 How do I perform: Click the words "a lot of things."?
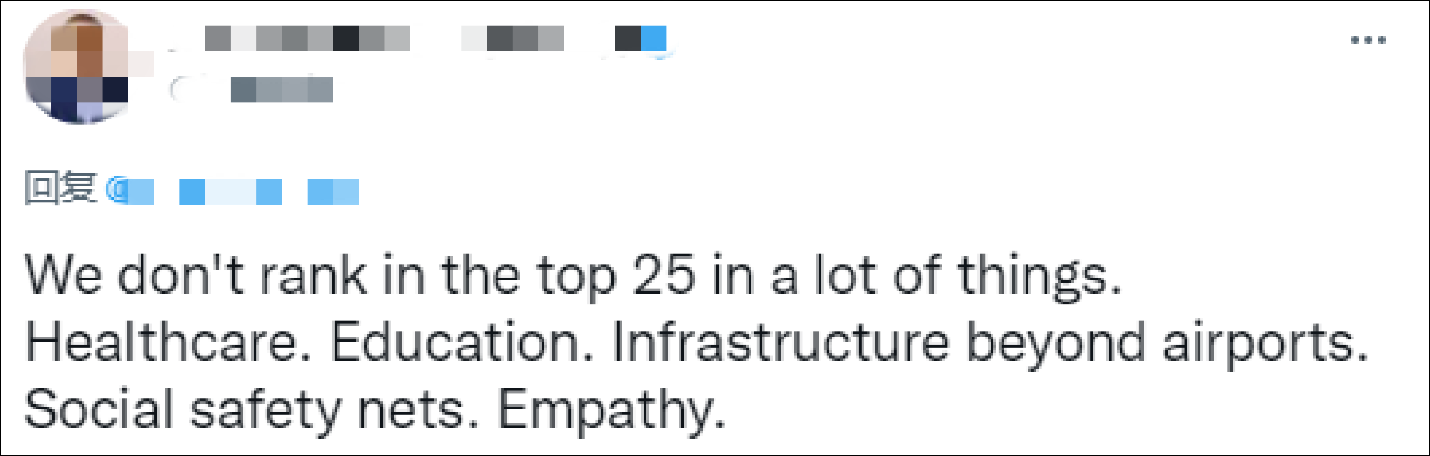click(946, 276)
